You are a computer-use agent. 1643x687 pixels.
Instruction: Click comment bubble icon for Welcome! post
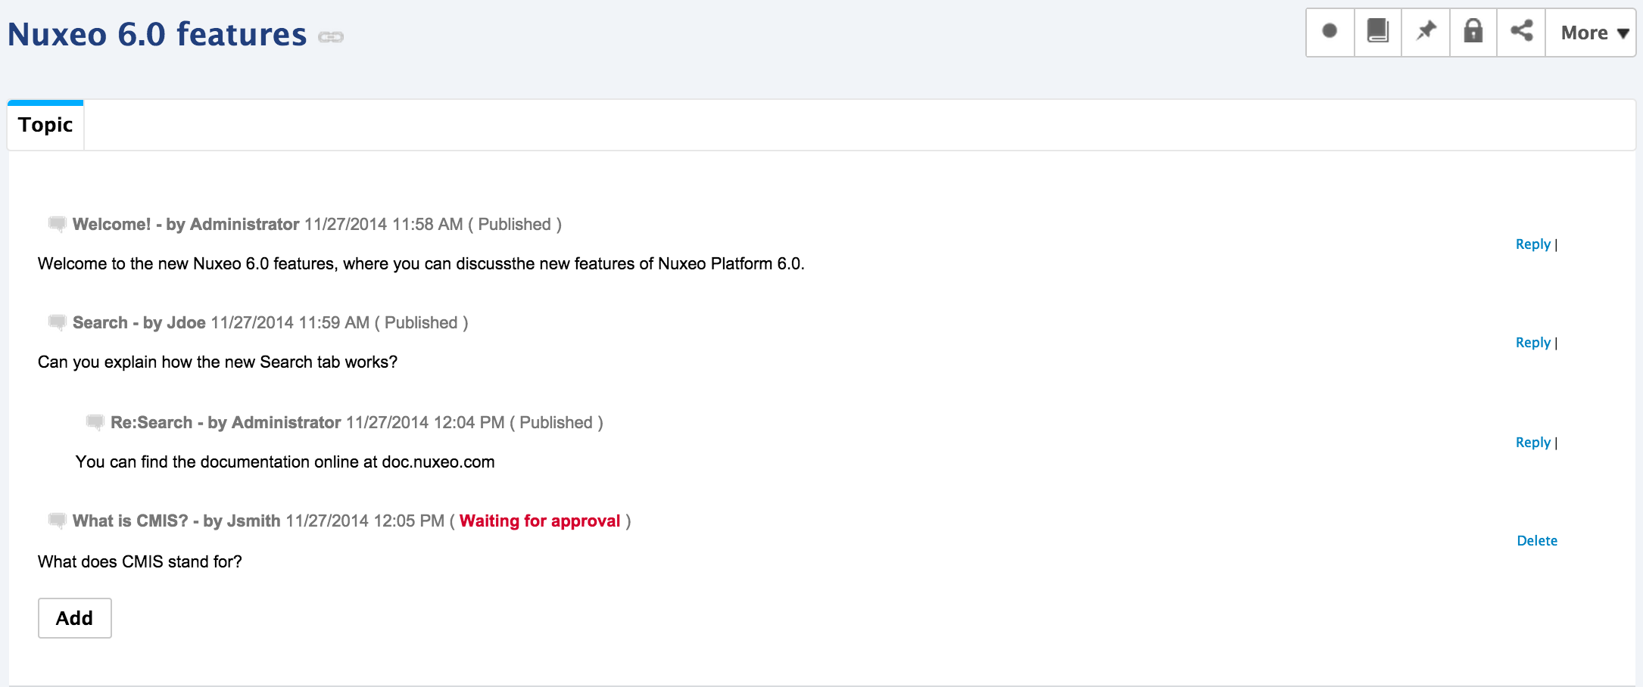coord(57,224)
